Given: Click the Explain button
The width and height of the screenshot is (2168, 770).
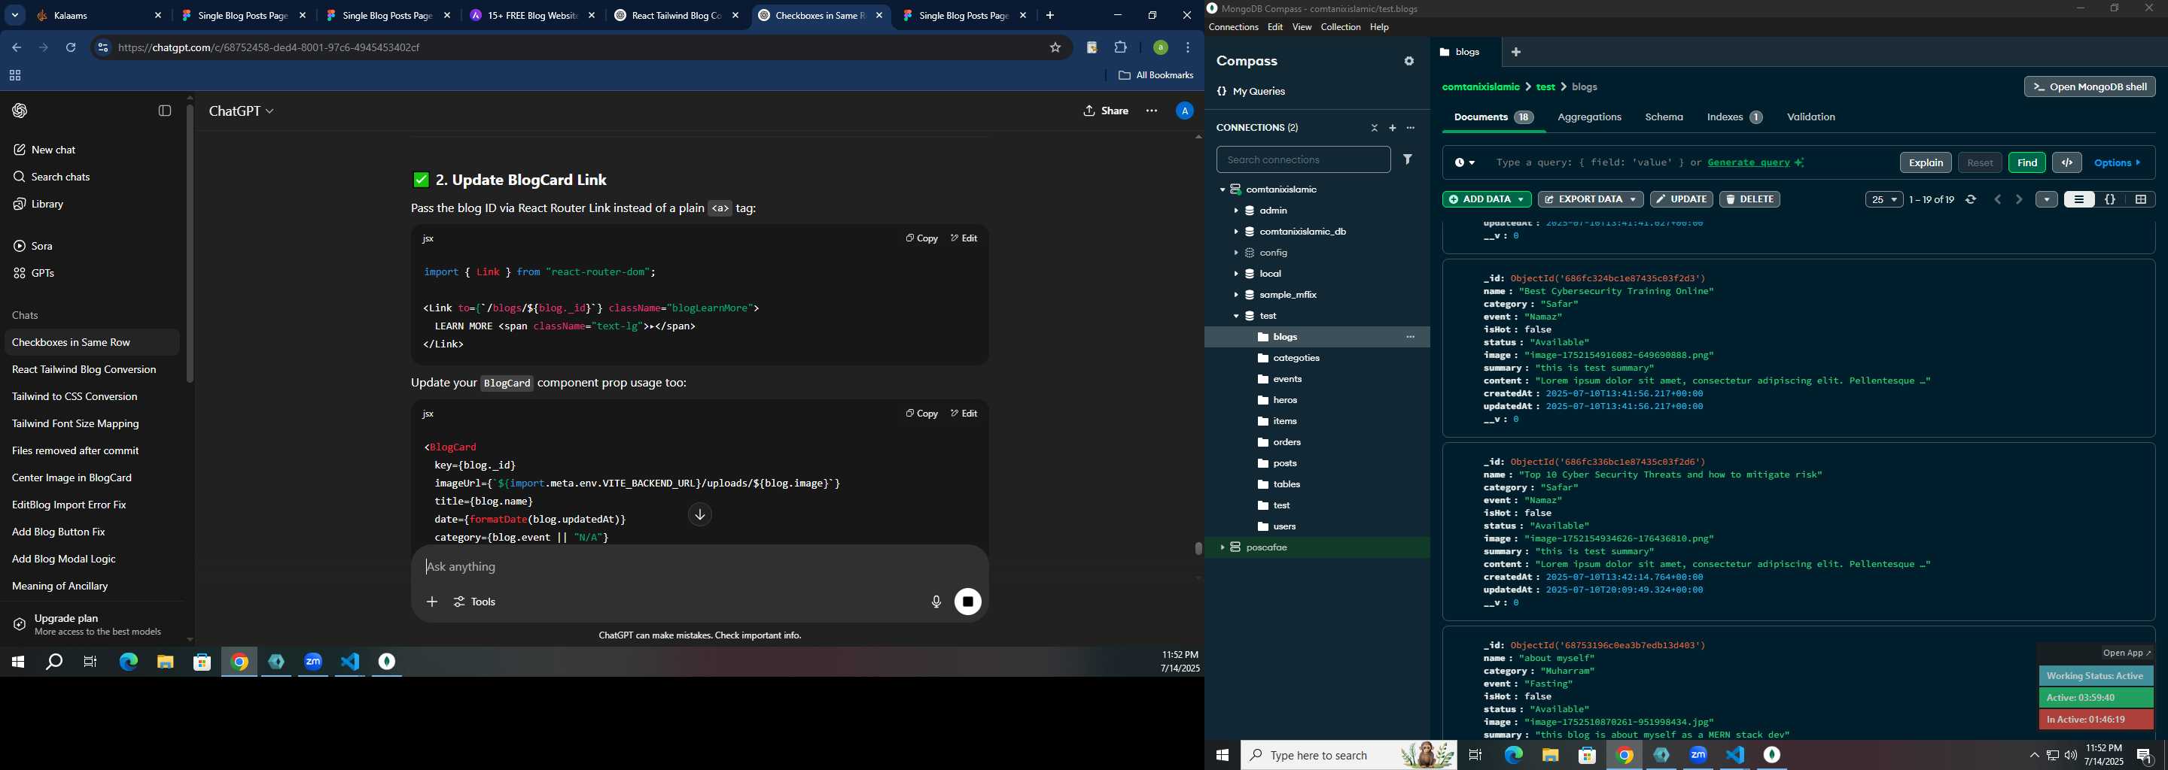Looking at the screenshot, I should [x=1925, y=162].
